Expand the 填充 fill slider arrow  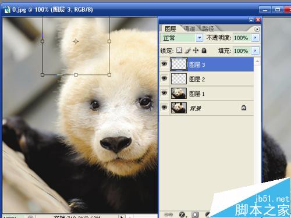[x=255, y=51]
